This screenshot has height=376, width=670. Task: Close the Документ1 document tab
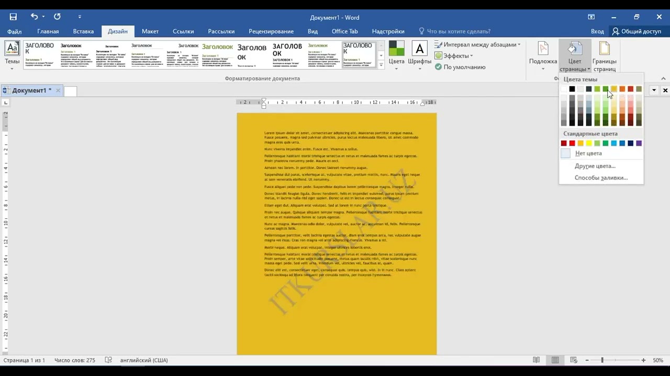[58, 90]
